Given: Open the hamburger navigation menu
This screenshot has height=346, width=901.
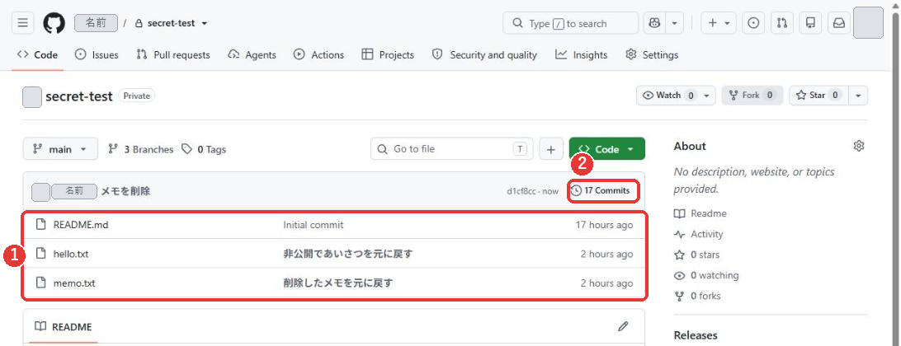Looking at the screenshot, I should pos(22,23).
